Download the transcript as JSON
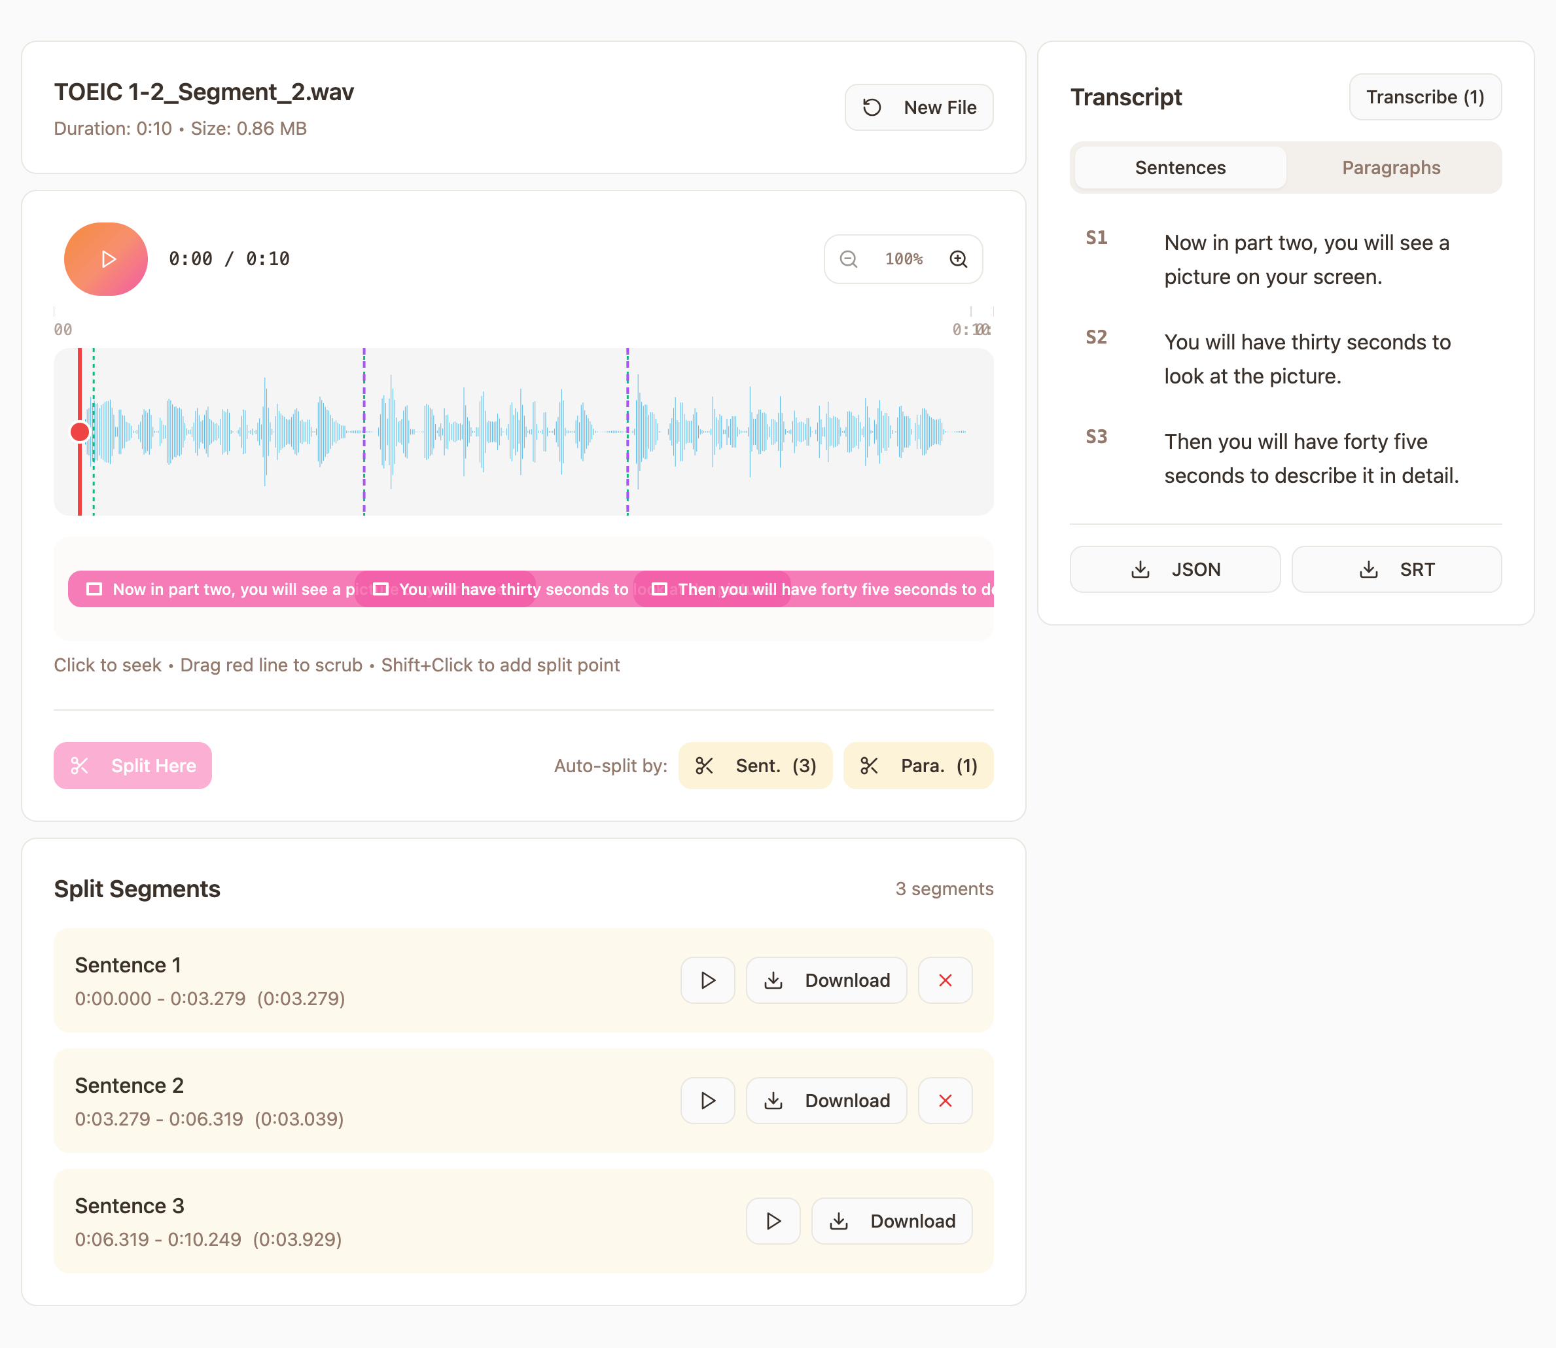1556x1348 pixels. (x=1174, y=569)
